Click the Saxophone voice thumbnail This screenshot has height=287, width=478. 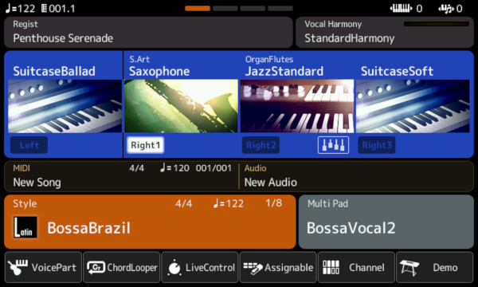click(181, 106)
